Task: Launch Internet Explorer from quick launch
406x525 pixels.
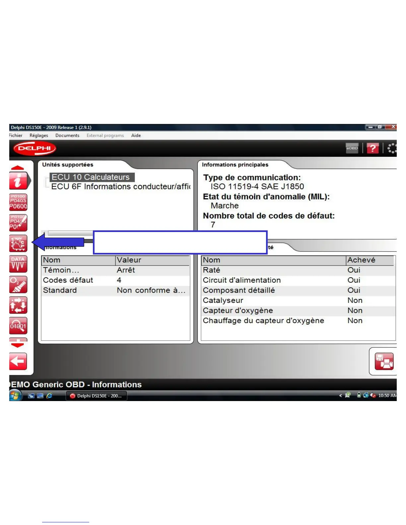Action: click(x=49, y=396)
